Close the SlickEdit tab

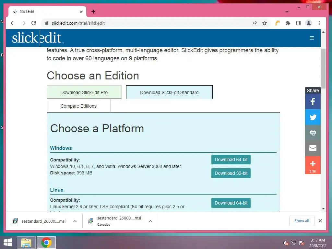point(81,12)
